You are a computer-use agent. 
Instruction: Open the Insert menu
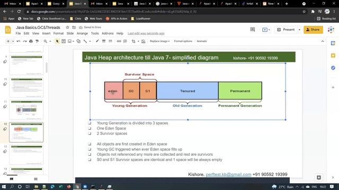[x=46, y=33]
